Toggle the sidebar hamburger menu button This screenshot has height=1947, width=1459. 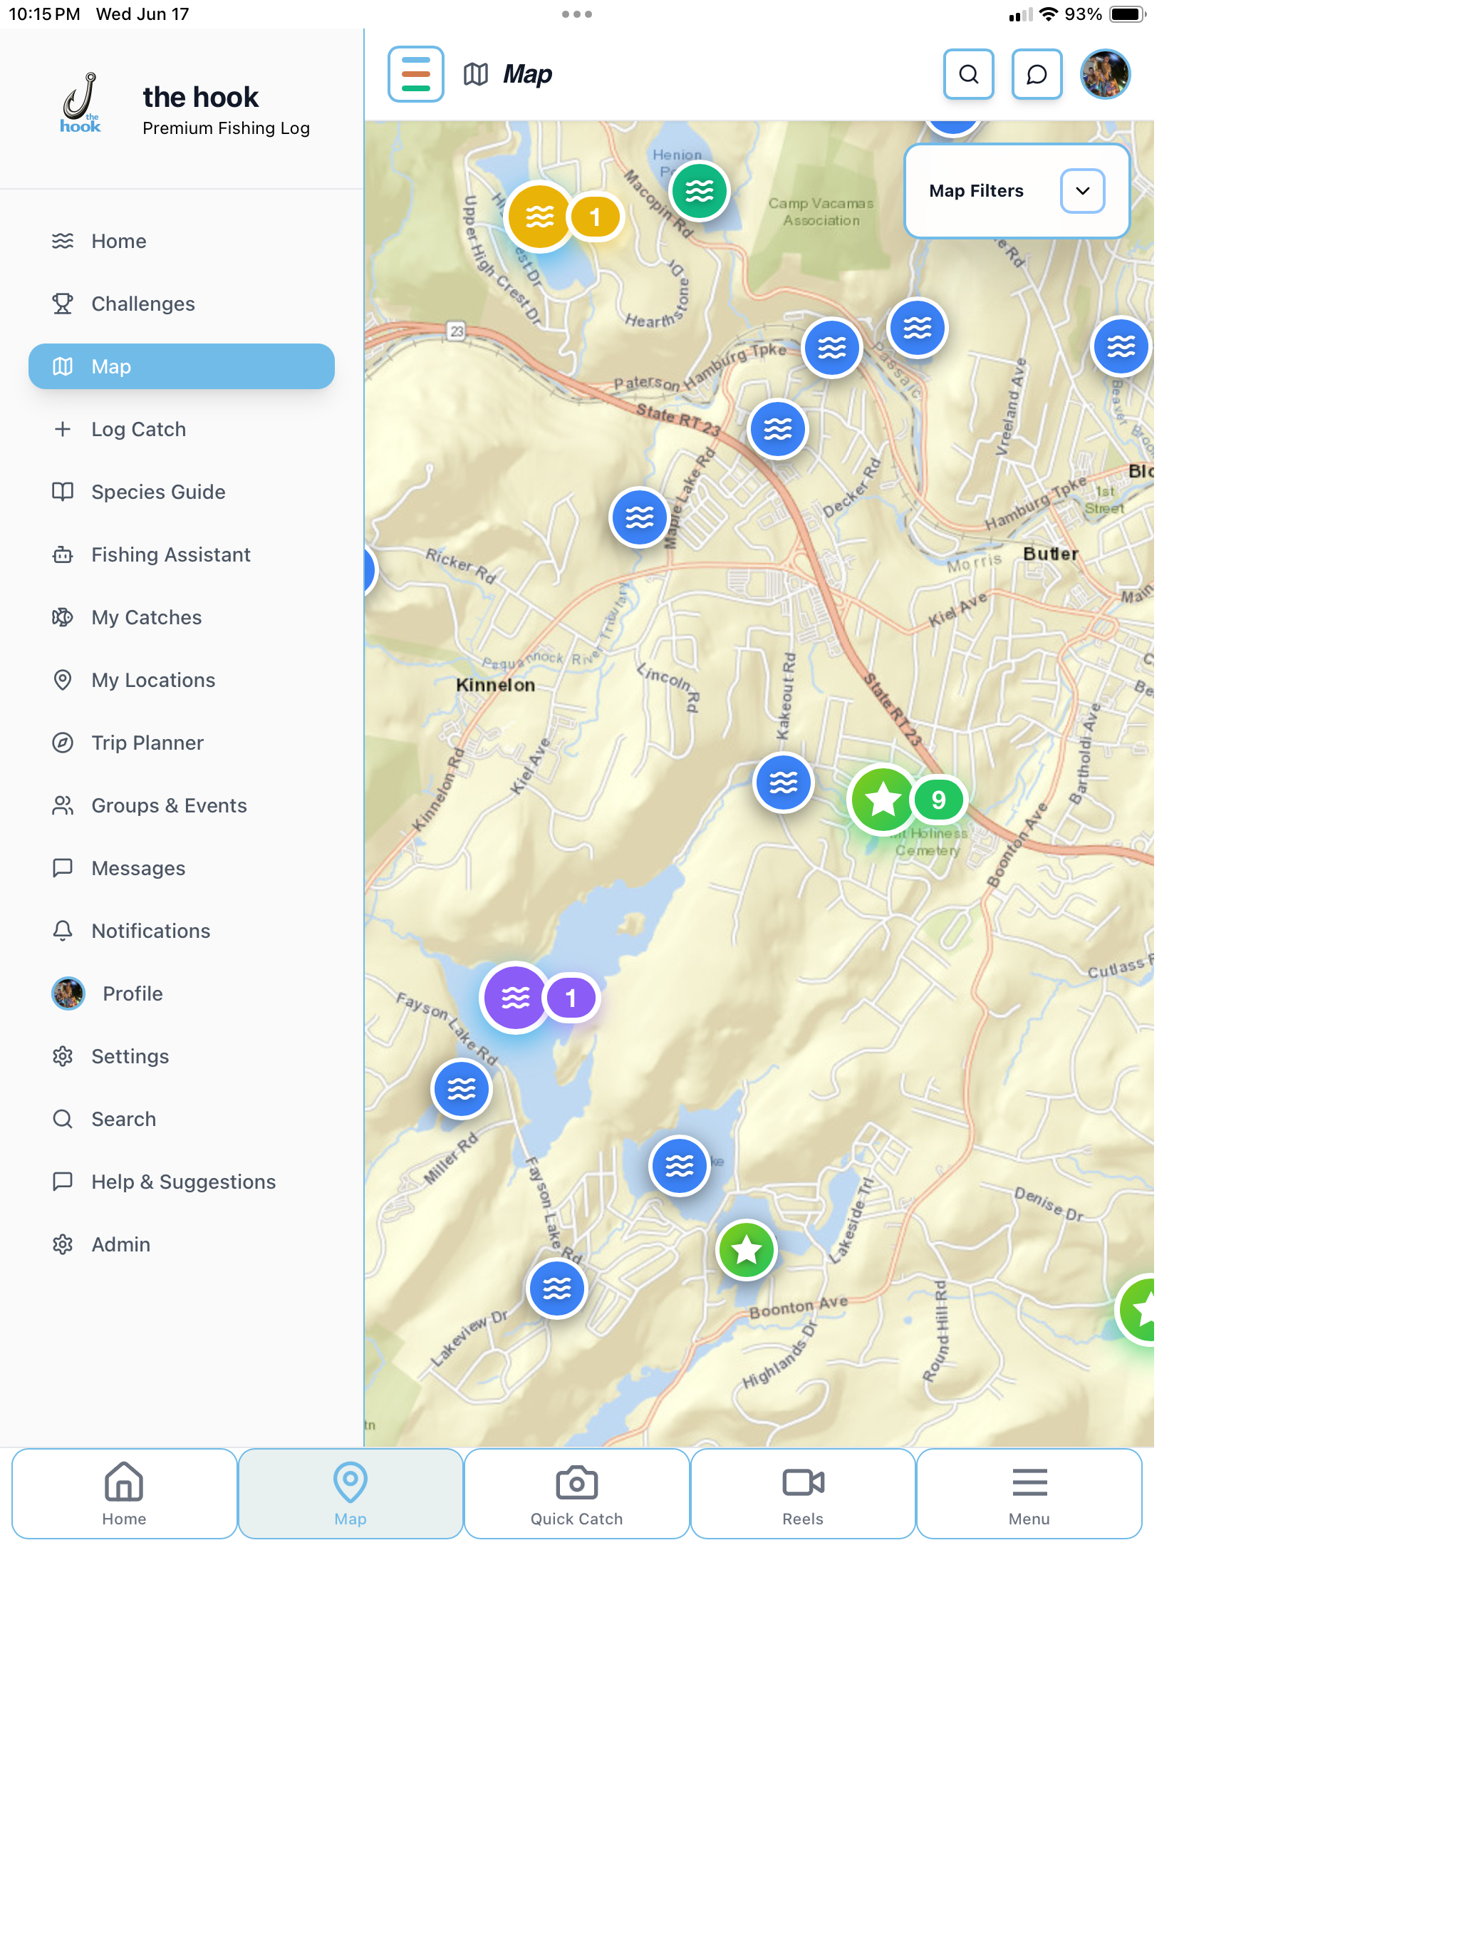pos(415,74)
